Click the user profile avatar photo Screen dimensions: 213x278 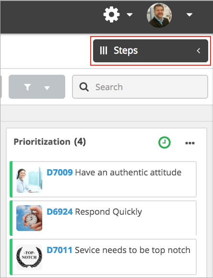tap(159, 15)
